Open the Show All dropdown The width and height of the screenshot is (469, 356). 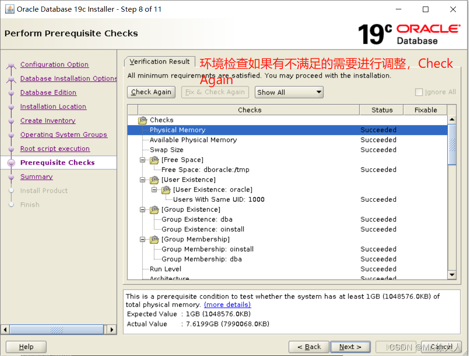click(289, 92)
